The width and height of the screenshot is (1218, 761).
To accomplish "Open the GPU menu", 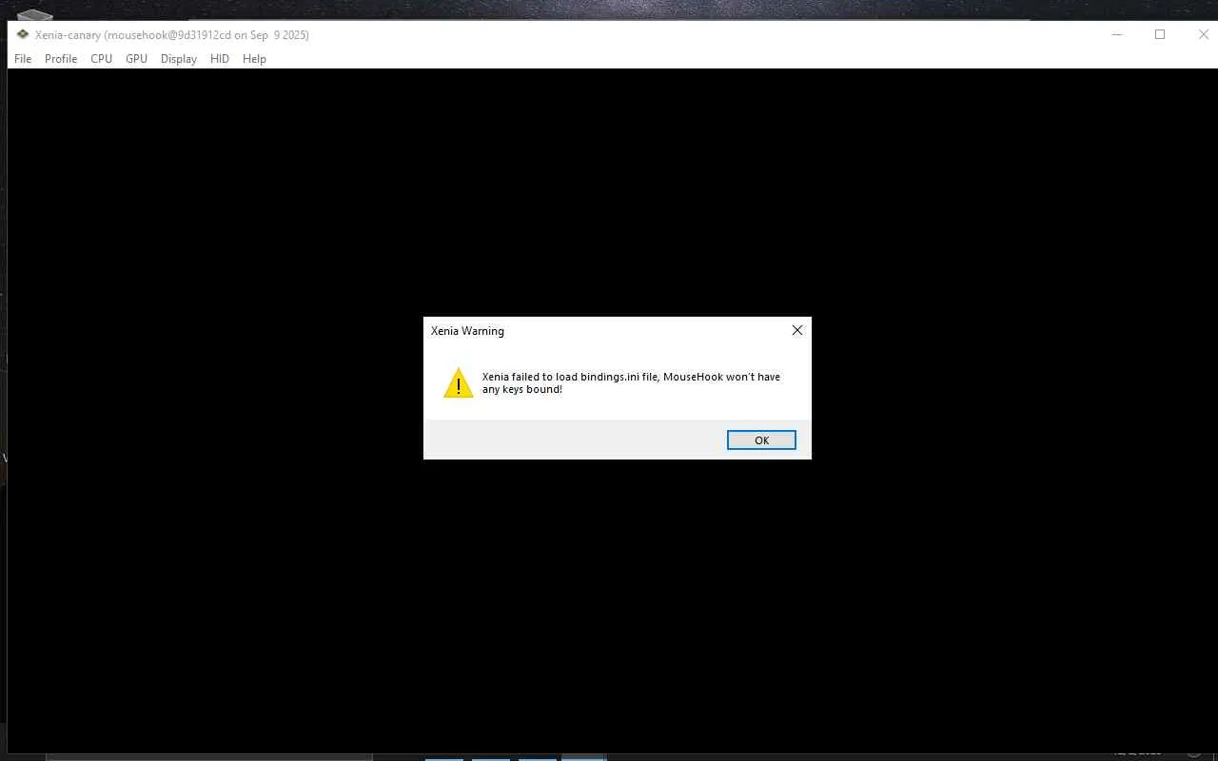I will pyautogui.click(x=136, y=59).
